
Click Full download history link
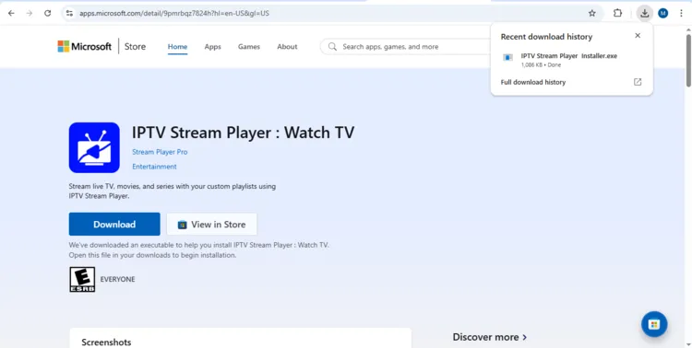click(533, 82)
